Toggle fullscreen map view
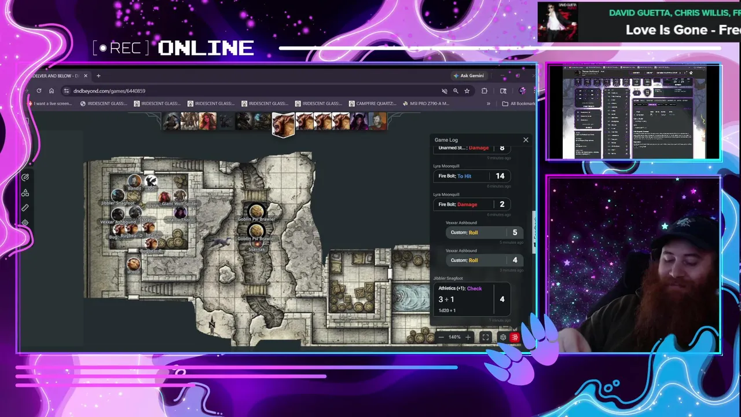Image resolution: width=741 pixels, height=417 pixels. click(x=486, y=337)
